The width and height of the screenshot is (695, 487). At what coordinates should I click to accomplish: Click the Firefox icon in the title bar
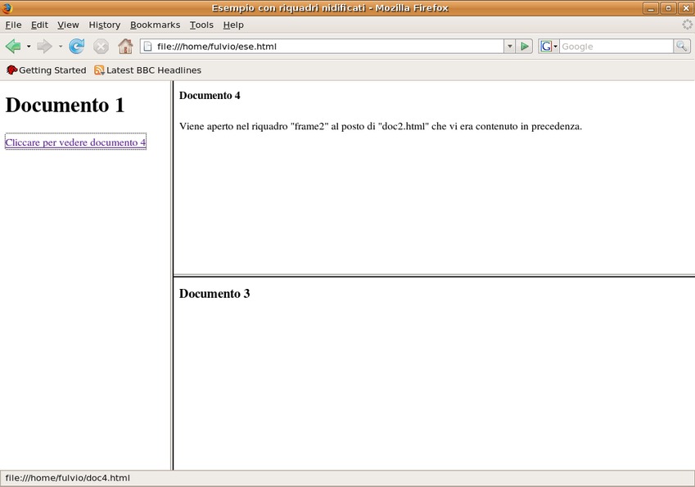[7, 8]
